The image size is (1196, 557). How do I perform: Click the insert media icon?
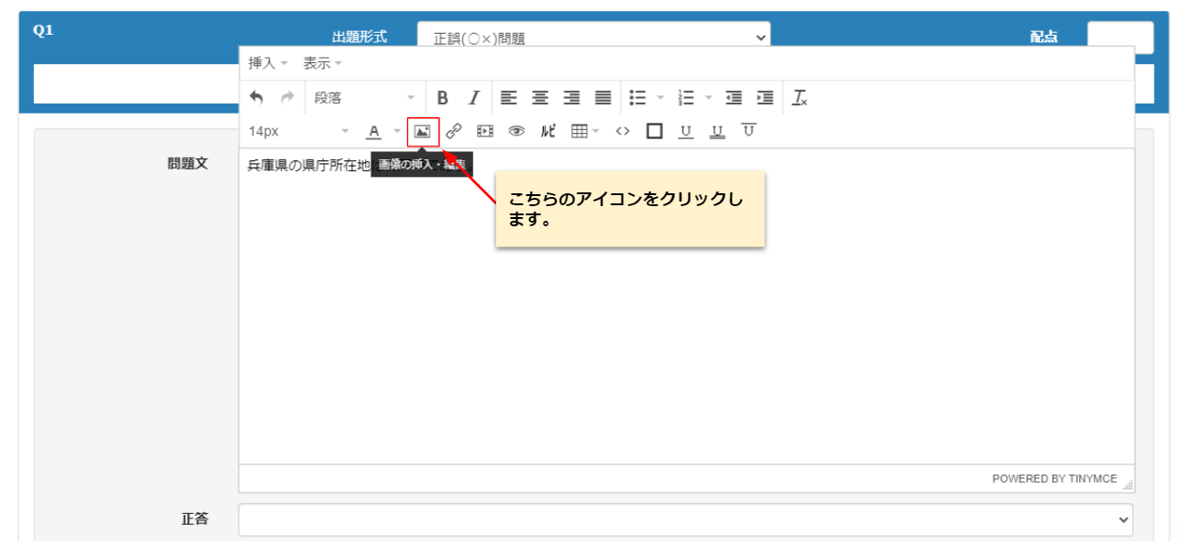point(485,131)
